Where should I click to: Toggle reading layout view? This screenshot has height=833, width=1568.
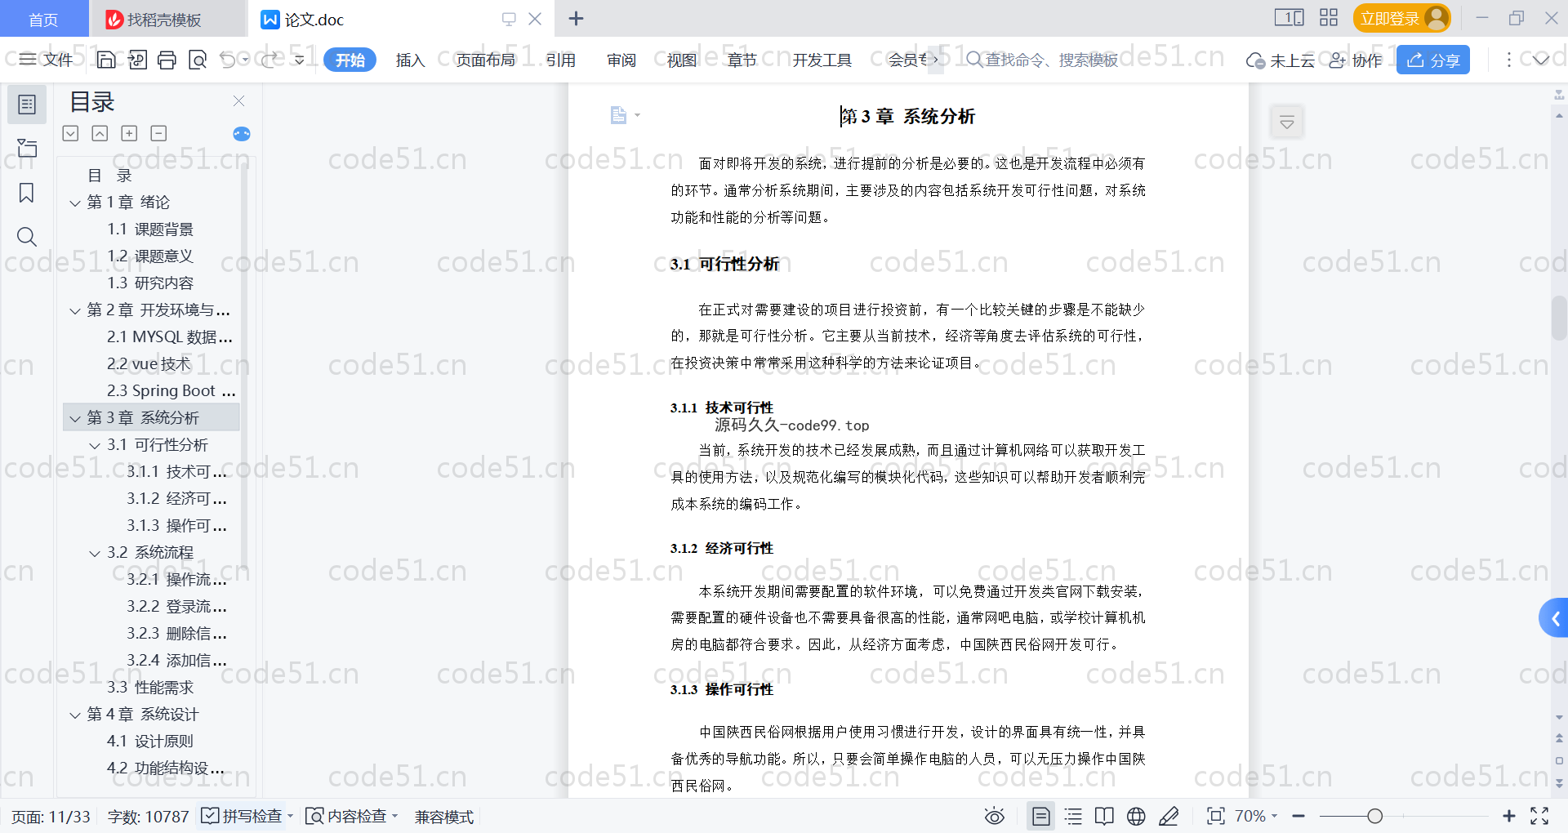[1104, 816]
